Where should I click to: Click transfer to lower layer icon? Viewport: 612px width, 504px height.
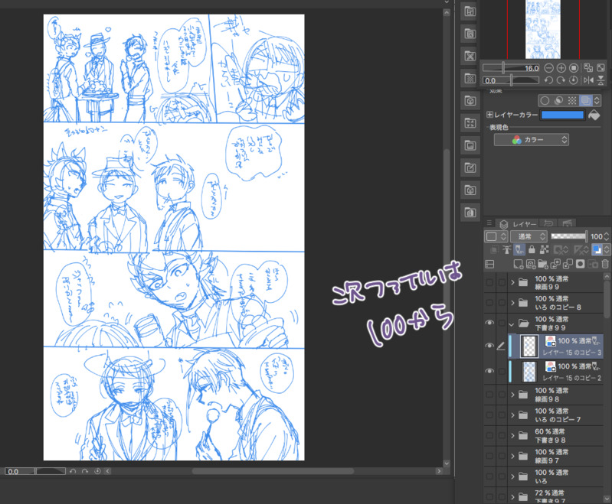[555, 265]
